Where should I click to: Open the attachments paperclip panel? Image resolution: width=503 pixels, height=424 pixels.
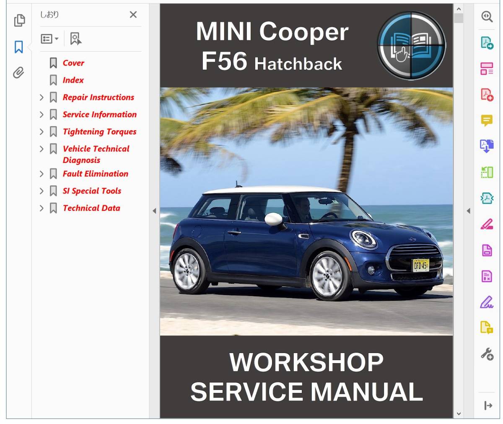pyautogui.click(x=18, y=73)
